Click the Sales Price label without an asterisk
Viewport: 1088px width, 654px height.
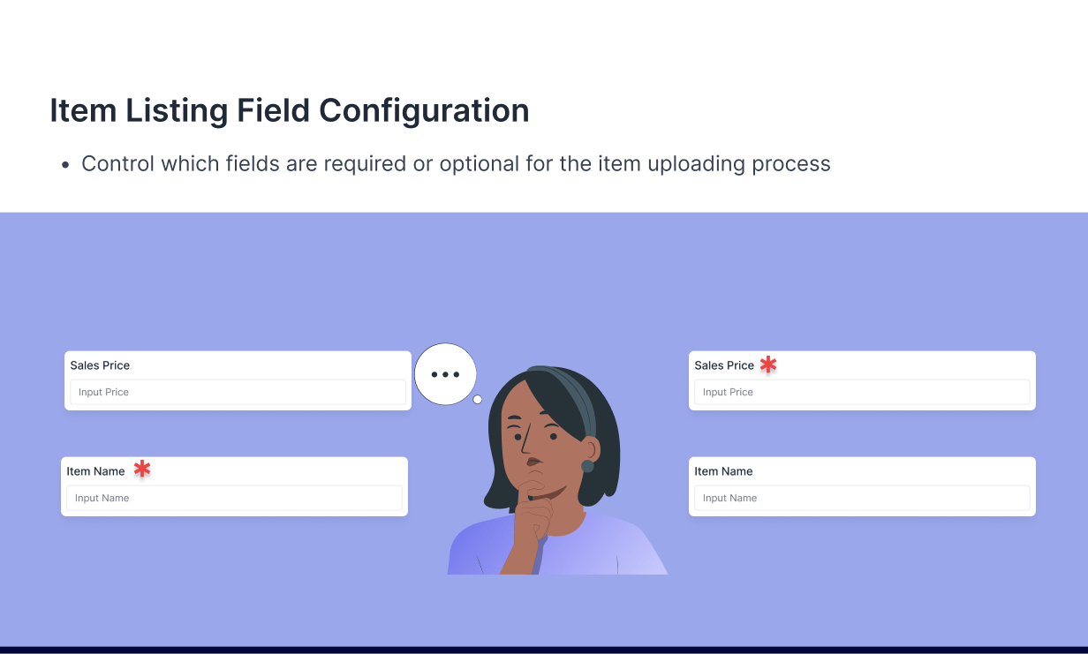[100, 365]
